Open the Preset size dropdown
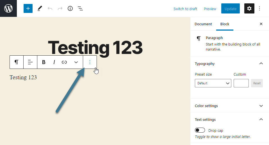 213,83
